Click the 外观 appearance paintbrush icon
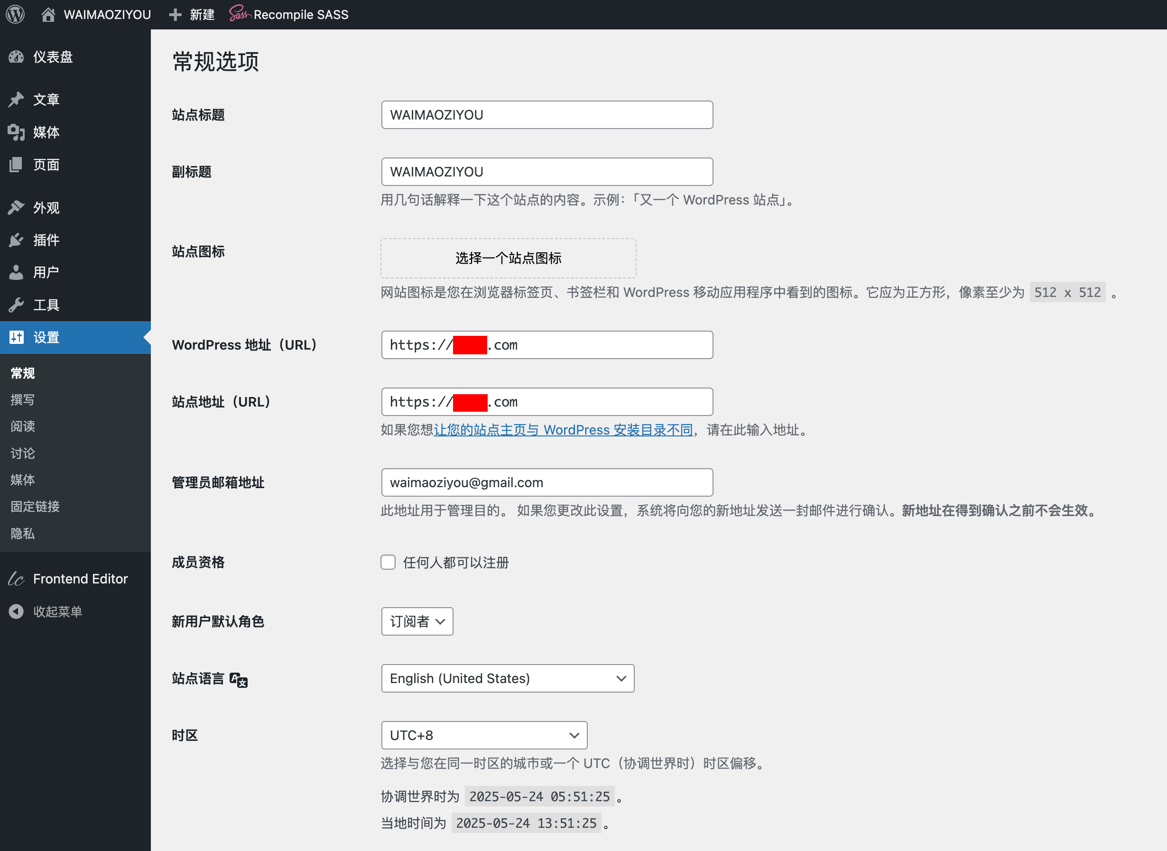The image size is (1167, 851). click(x=17, y=208)
